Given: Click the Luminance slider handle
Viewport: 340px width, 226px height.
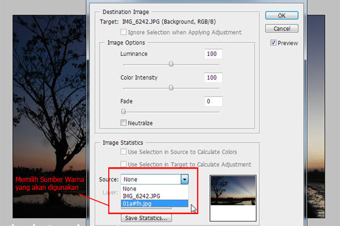Looking at the screenshot, I should [x=171, y=64].
